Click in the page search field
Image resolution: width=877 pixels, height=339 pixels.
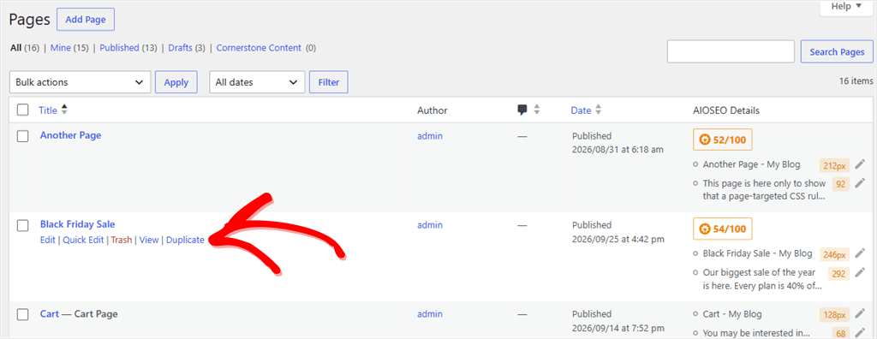click(731, 51)
